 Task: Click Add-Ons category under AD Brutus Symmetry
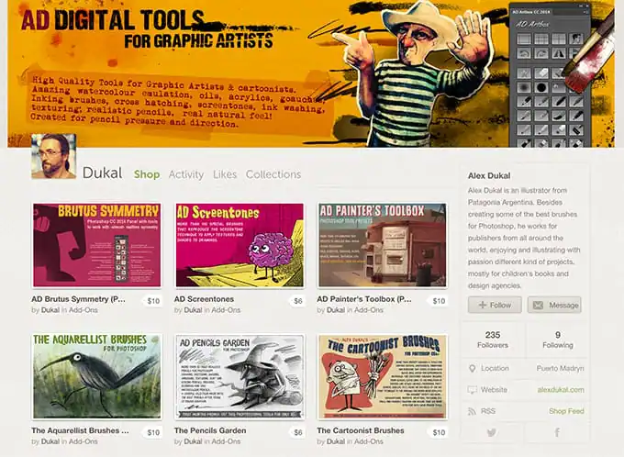pos(84,309)
